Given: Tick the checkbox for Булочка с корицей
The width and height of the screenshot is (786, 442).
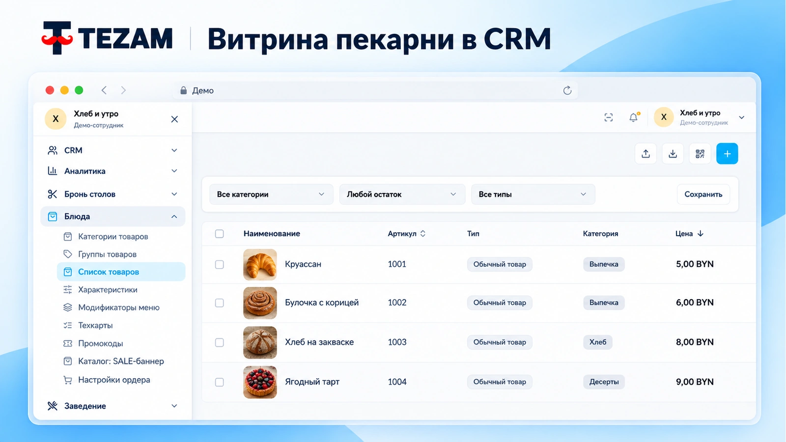Looking at the screenshot, I should pos(220,303).
